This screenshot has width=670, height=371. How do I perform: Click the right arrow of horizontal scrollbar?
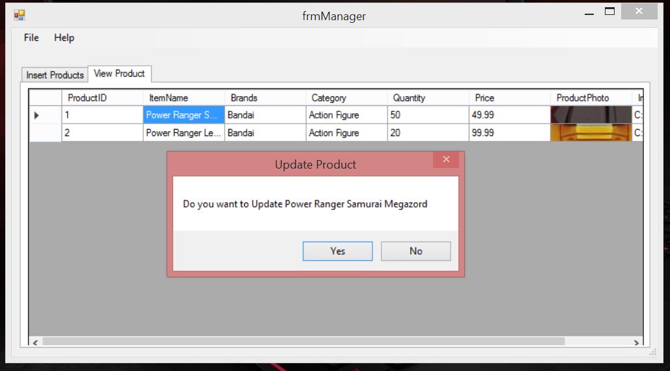pyautogui.click(x=637, y=342)
